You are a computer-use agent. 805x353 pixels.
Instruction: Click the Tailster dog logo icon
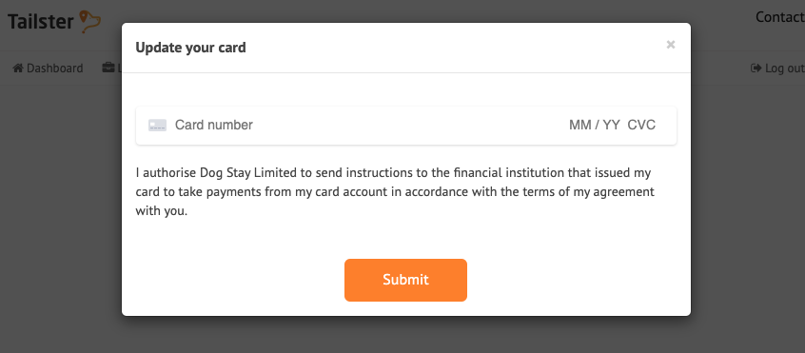pyautogui.click(x=89, y=22)
